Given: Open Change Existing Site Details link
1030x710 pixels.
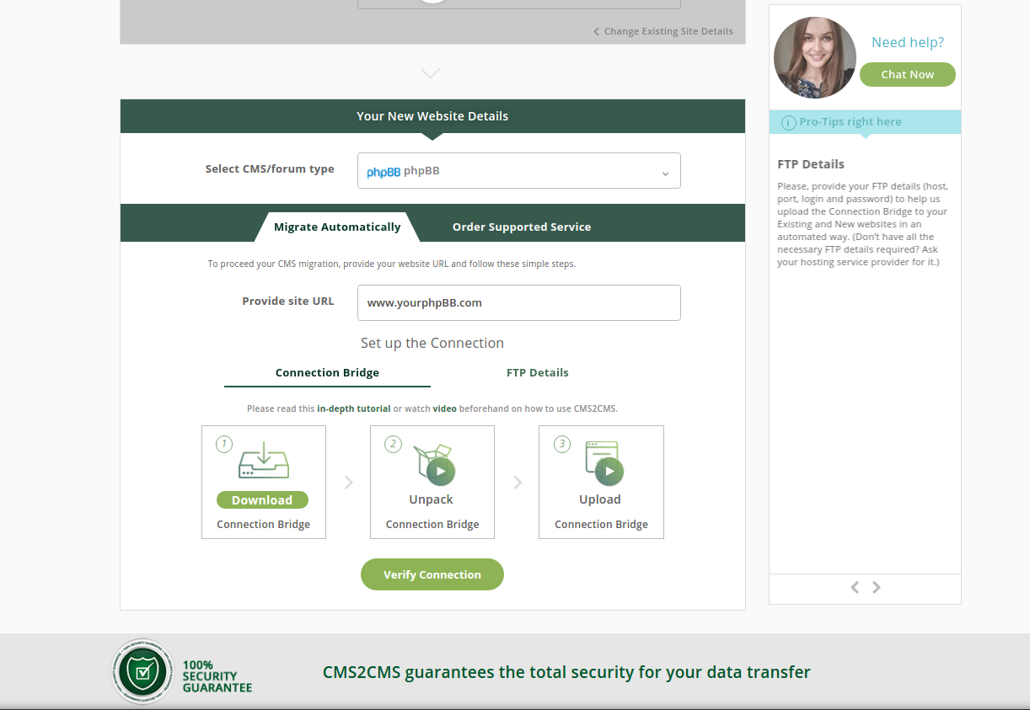Looking at the screenshot, I should [663, 31].
